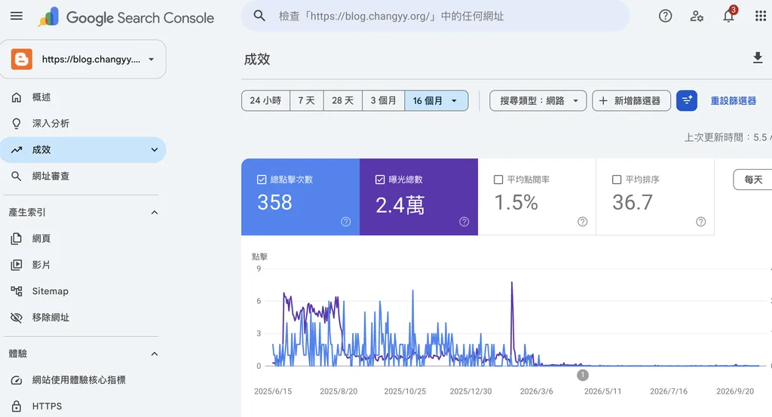
Task: Click the search magnifier icon in URL bar
Action: [x=259, y=17]
